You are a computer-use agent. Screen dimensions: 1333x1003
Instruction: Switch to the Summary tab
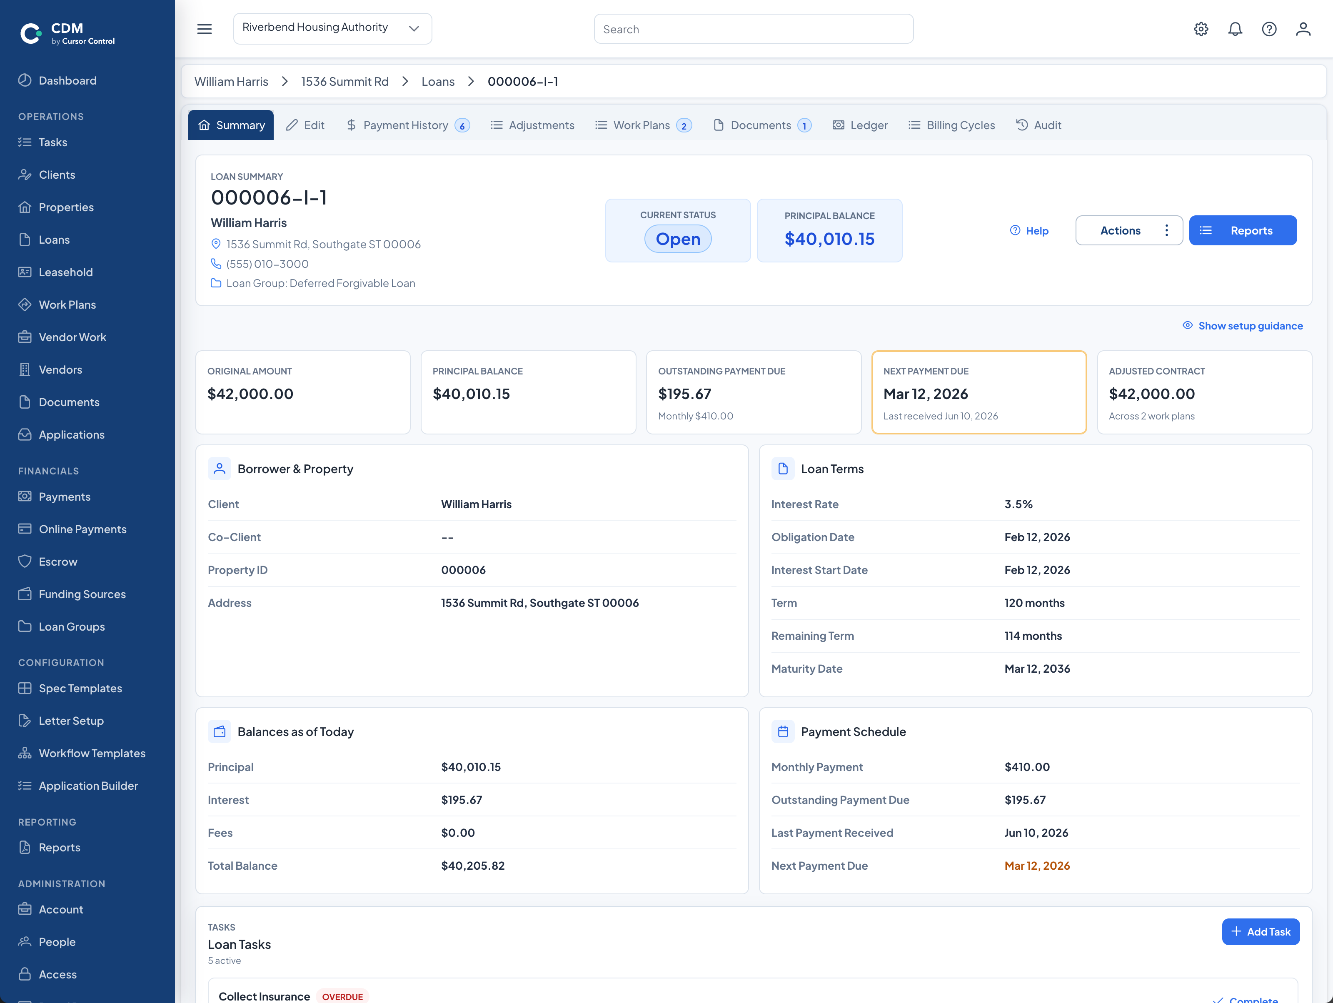pyautogui.click(x=231, y=125)
